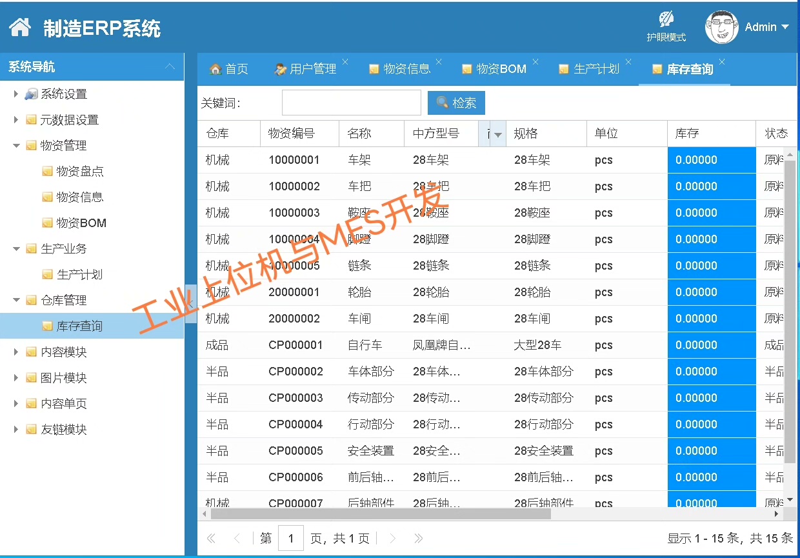The image size is (800, 558).
Task: Click the page number input box
Action: click(291, 538)
